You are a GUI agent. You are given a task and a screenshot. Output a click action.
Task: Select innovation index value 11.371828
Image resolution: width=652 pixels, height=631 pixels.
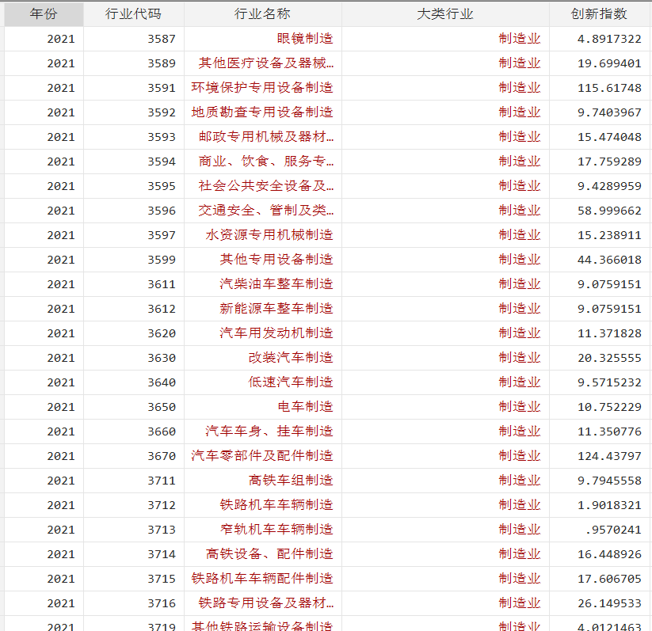(599, 333)
